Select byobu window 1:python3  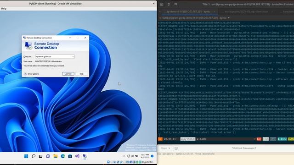point(188,139)
